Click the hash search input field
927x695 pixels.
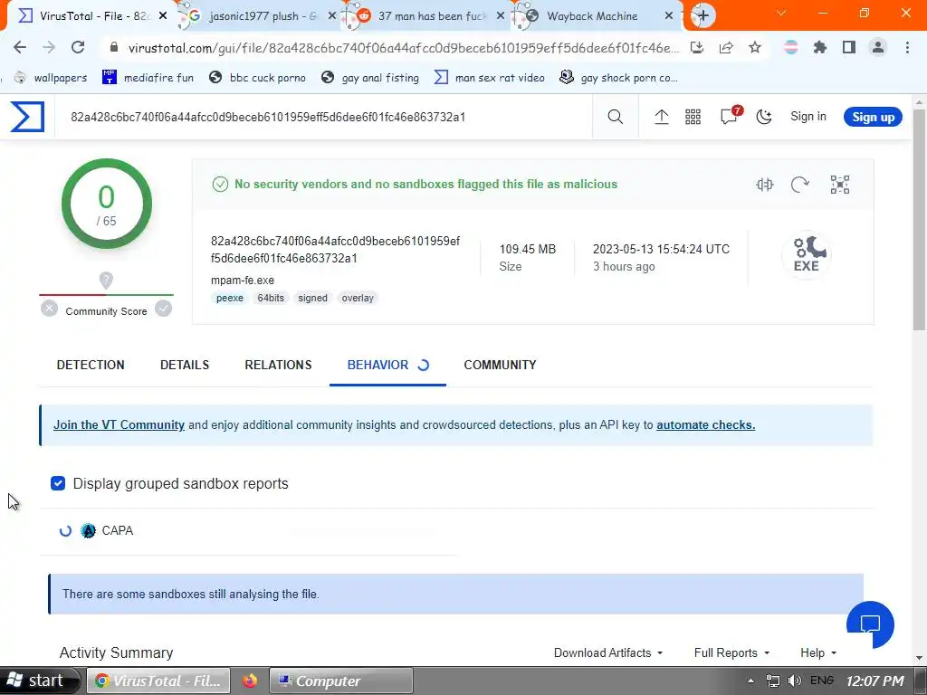(x=324, y=117)
